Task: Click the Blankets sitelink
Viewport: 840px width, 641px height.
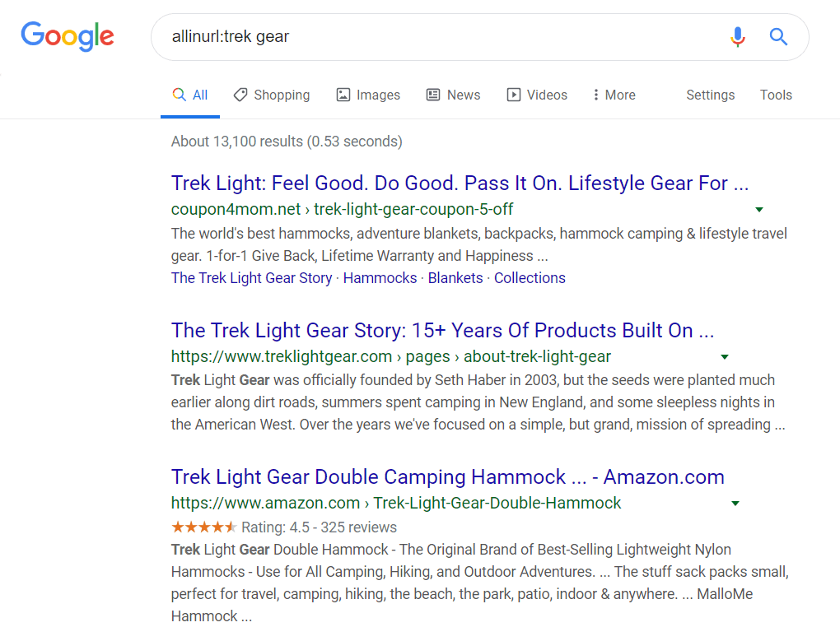Action: [x=455, y=277]
